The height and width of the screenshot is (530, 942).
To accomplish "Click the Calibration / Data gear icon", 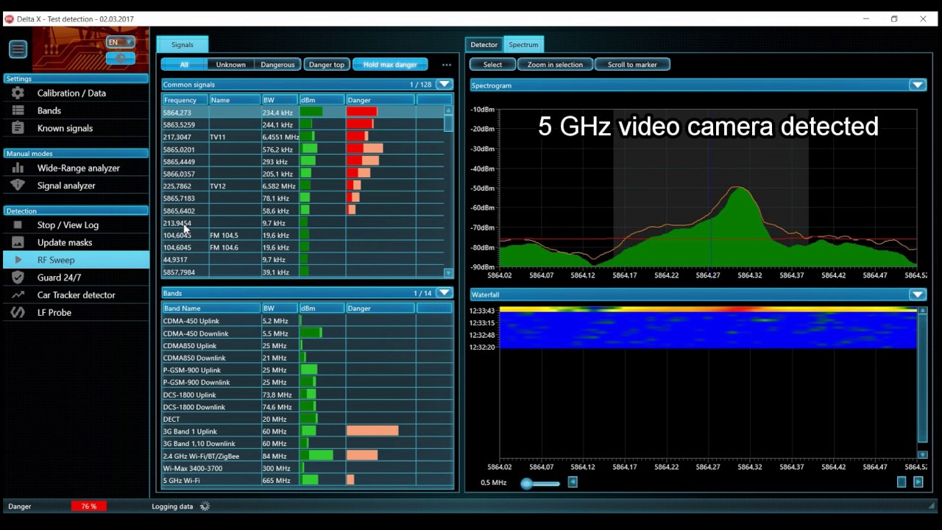I will (x=18, y=93).
